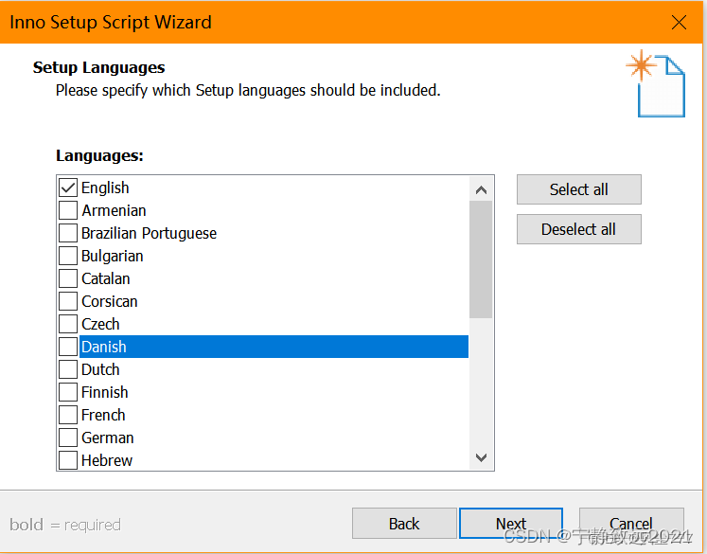Select the Dutch language checkbox

click(x=68, y=369)
